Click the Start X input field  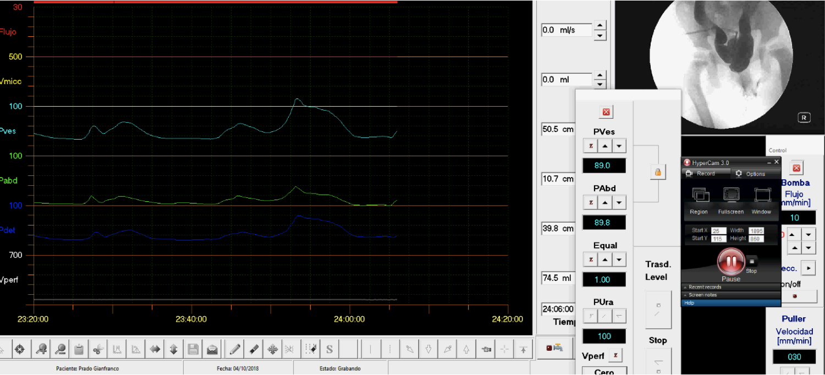[718, 231]
